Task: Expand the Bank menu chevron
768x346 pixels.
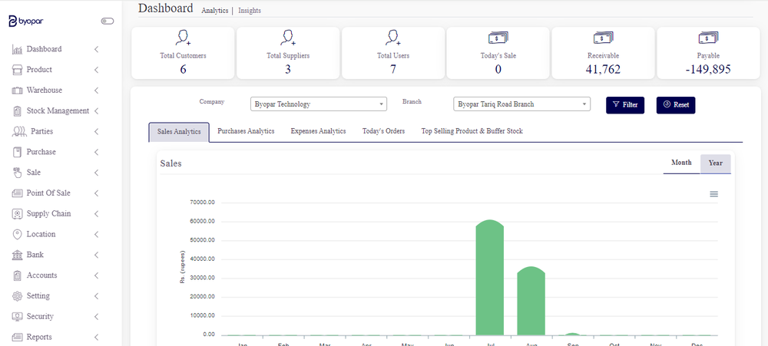Action: [97, 255]
